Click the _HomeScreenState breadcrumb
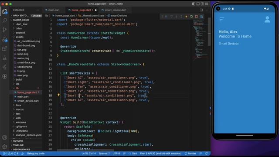Viewport: 279px width, 157px height. (91, 16)
